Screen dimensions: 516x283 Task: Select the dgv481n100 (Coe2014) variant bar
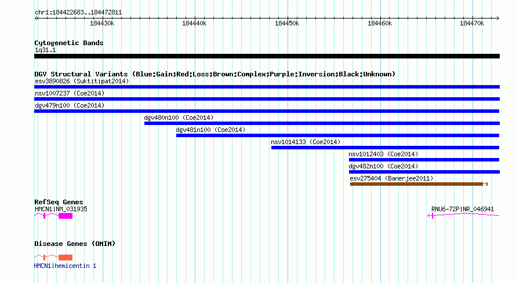tap(337, 135)
